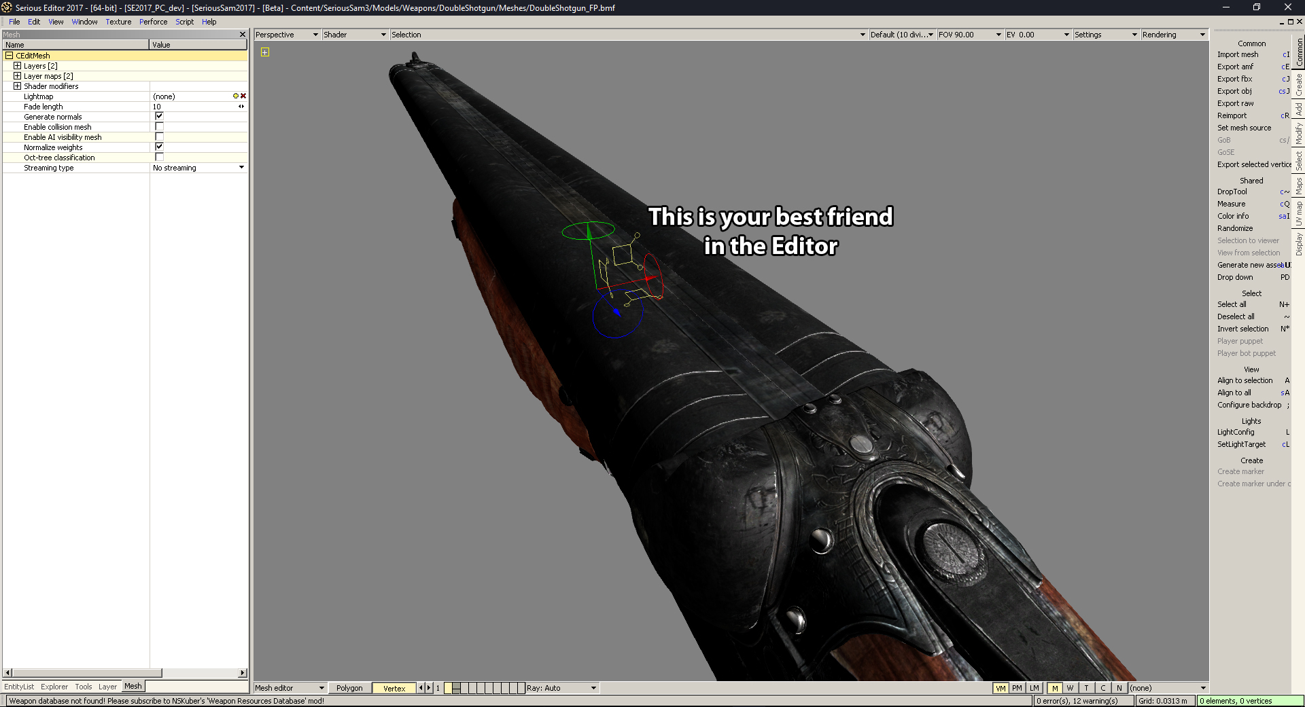Open the Mesh editor mode dropdown
Screen dimensions: 1305x707
(x=290, y=688)
